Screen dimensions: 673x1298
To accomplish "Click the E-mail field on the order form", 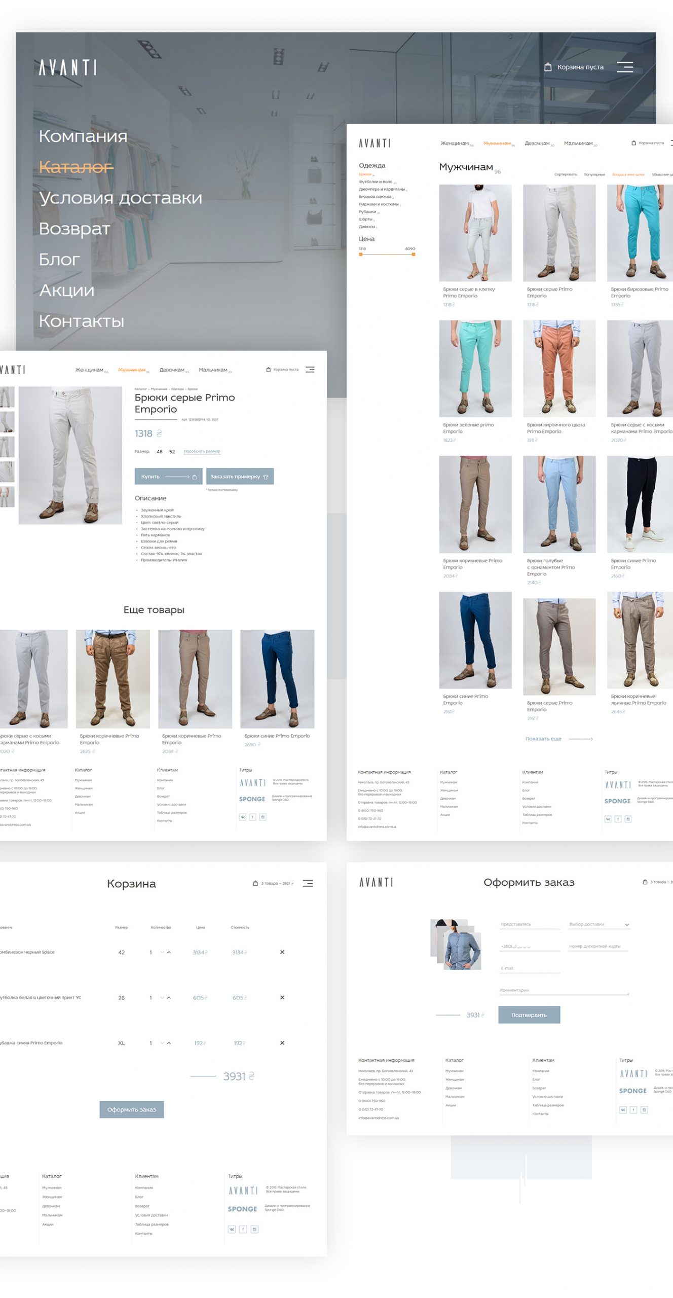I will point(530,968).
